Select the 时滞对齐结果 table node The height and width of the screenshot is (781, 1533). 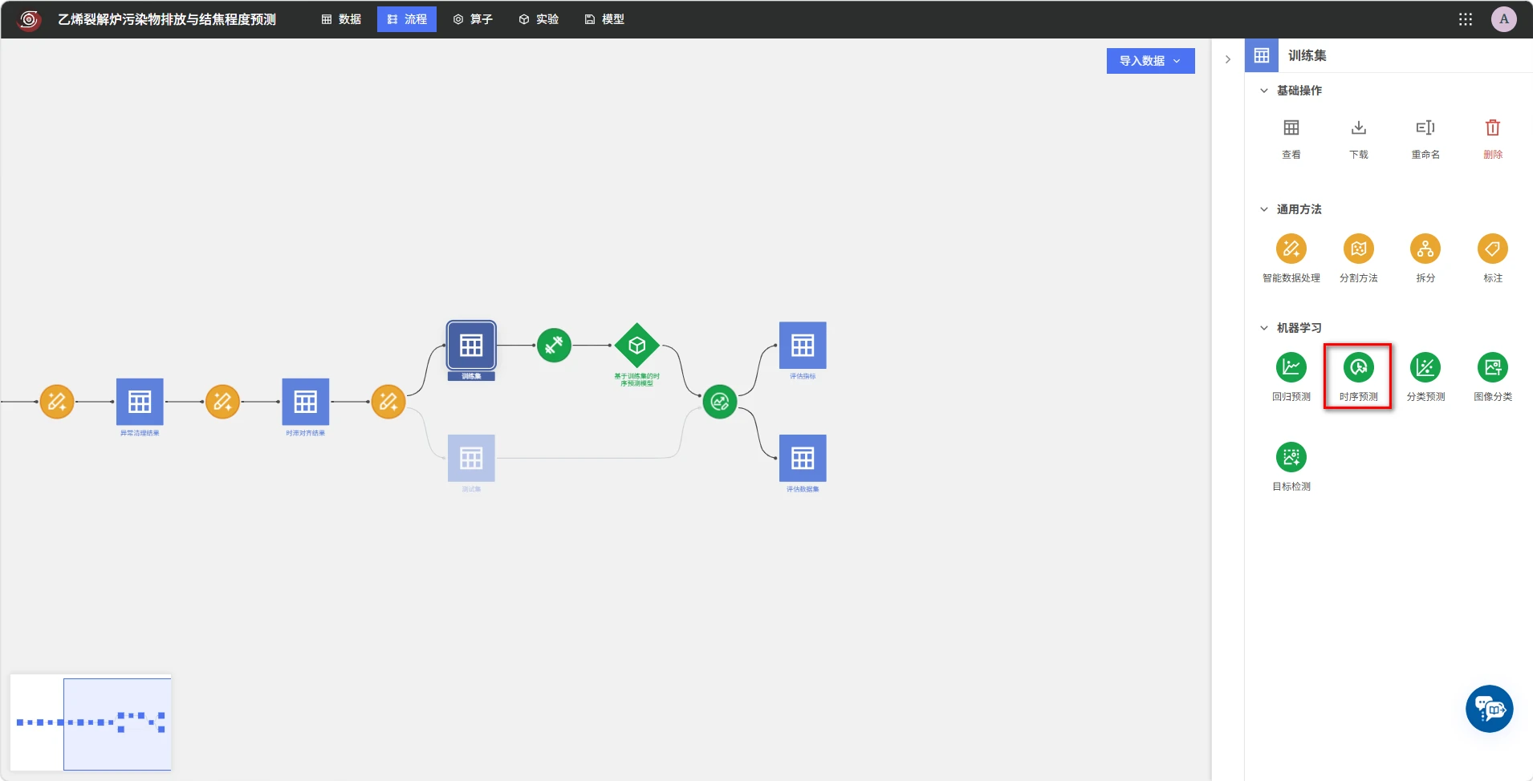tap(305, 402)
